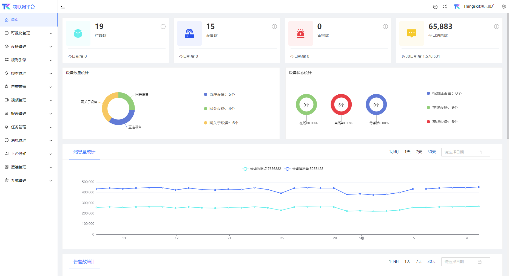Click the 告警管理 sidebar icon
This screenshot has width=509, height=276.
pyautogui.click(x=7, y=87)
